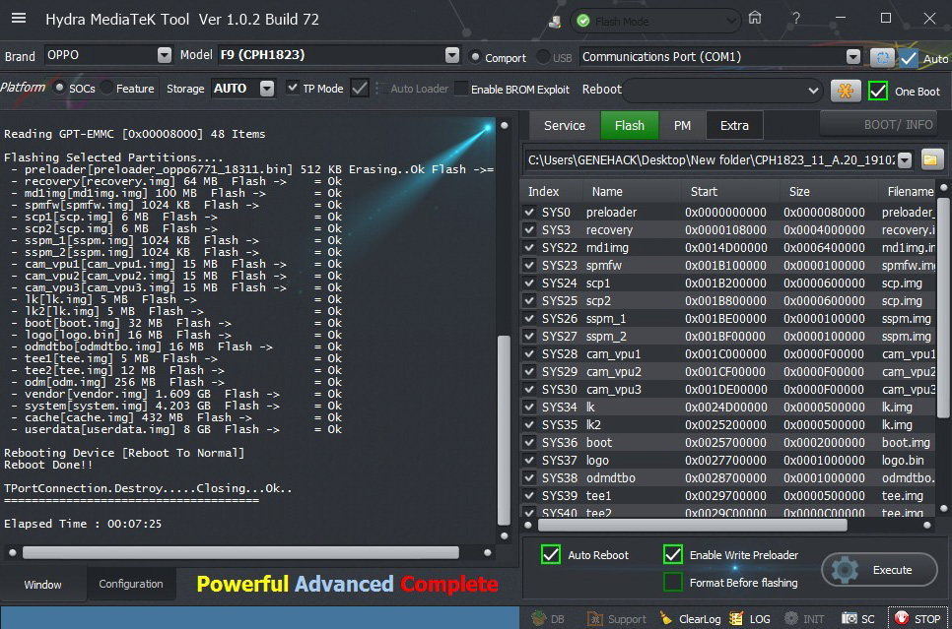Switch to the Flash tab

pos(630,126)
